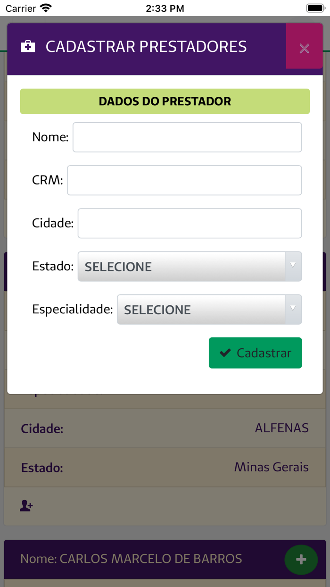Click the medical briefcase icon in the header
Viewport: 330px width, 587px height.
pyautogui.click(x=27, y=46)
